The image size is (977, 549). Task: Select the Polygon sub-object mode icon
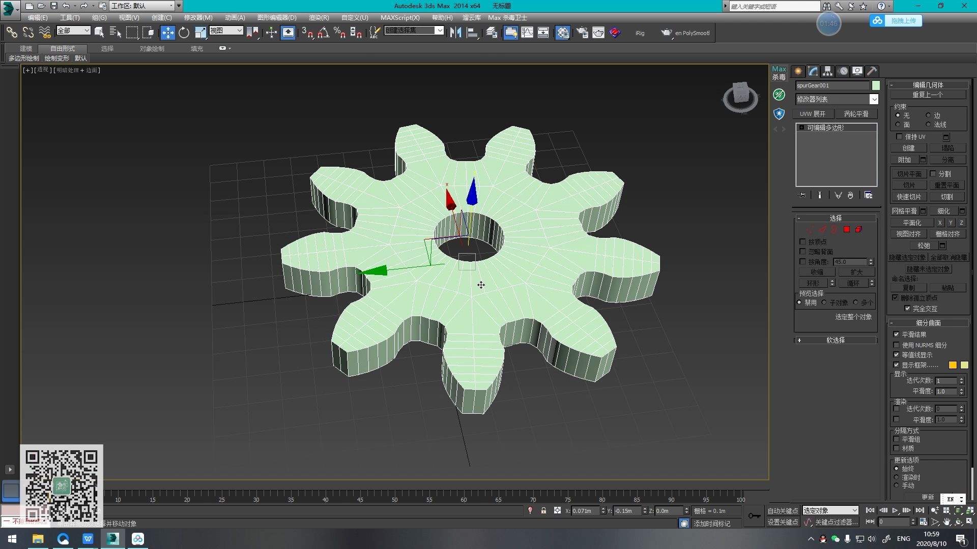click(847, 229)
